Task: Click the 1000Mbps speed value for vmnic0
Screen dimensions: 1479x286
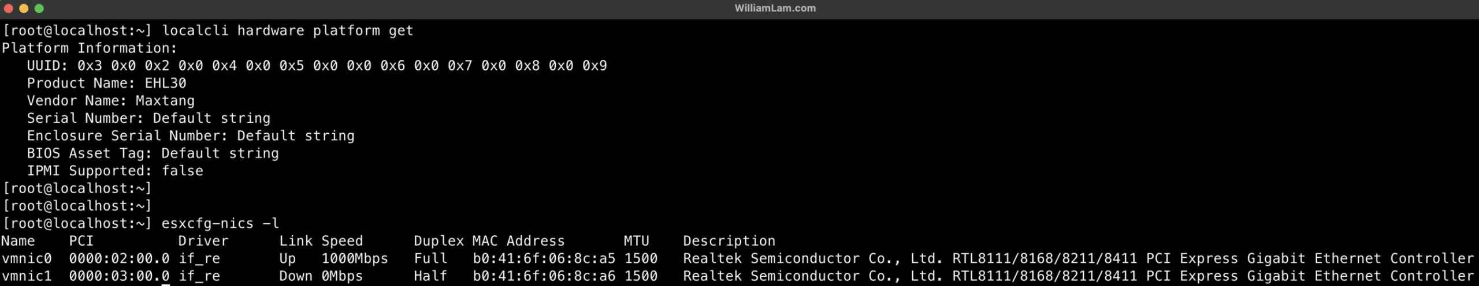Action: point(355,259)
